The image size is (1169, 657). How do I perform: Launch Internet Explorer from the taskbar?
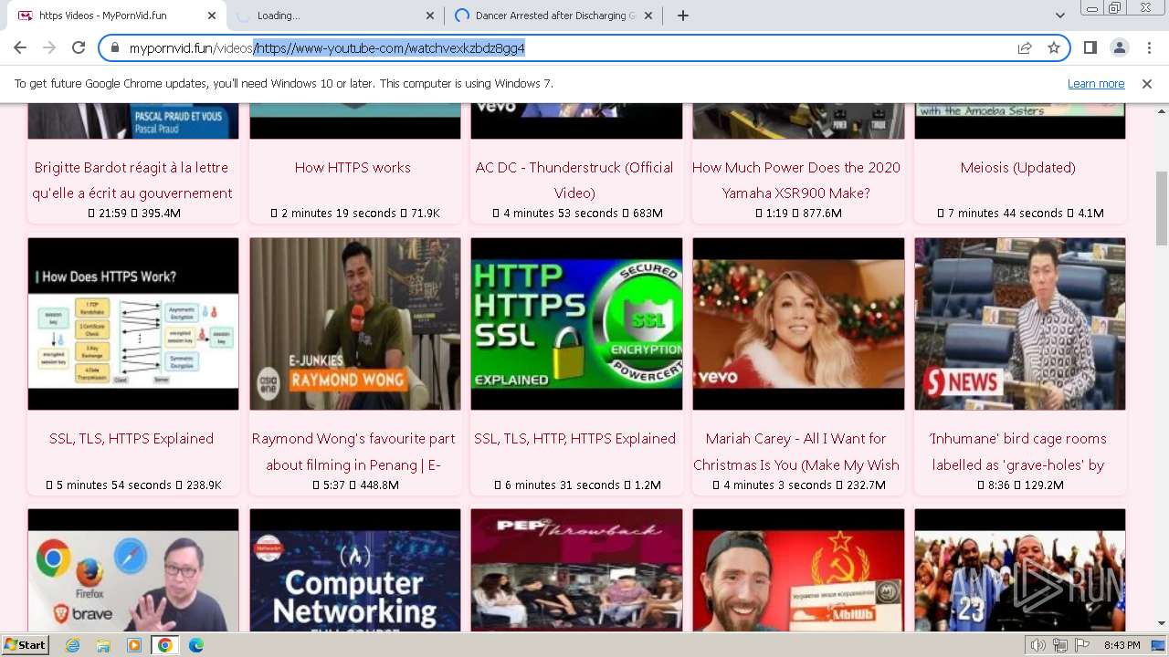(72, 645)
